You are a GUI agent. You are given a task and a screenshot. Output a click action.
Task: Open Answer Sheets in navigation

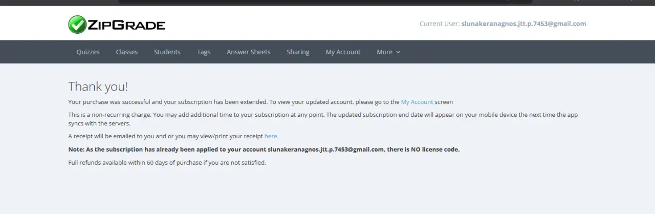[249, 52]
